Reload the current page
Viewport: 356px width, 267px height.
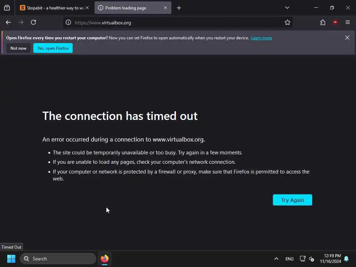pos(33,22)
